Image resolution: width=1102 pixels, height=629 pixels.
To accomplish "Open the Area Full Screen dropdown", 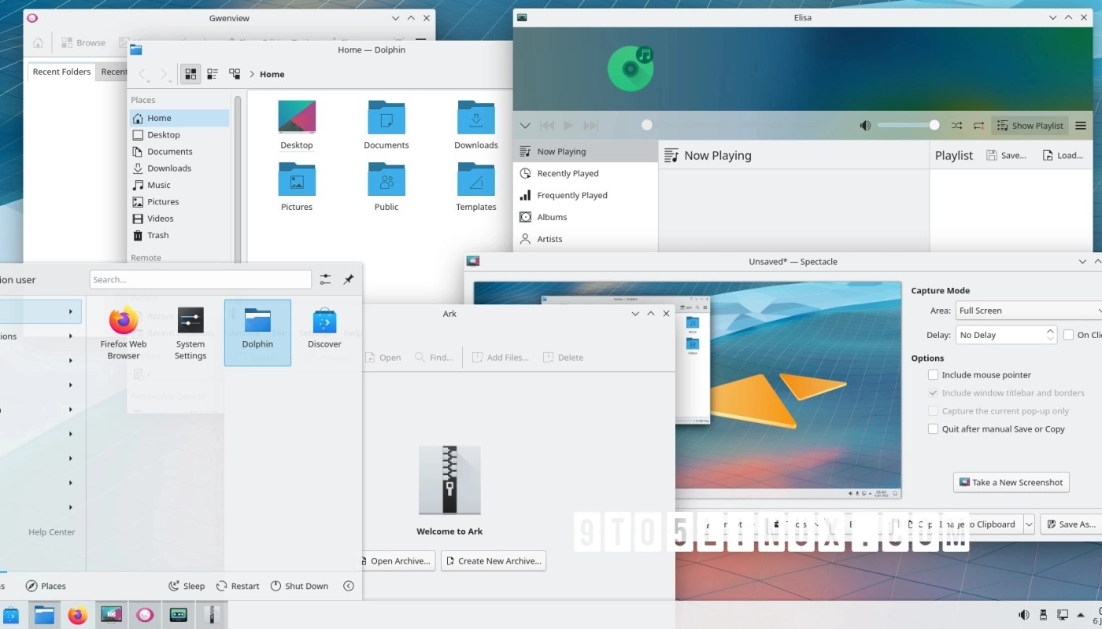I will (x=1028, y=311).
